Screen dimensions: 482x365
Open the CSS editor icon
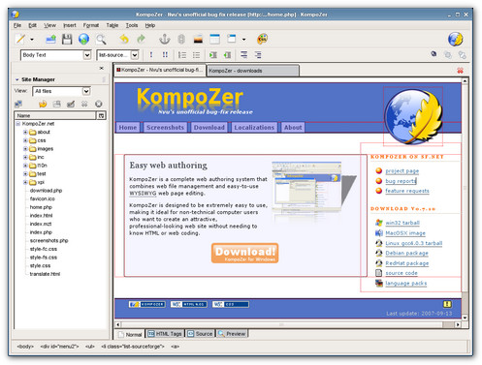pyautogui.click(x=262, y=39)
